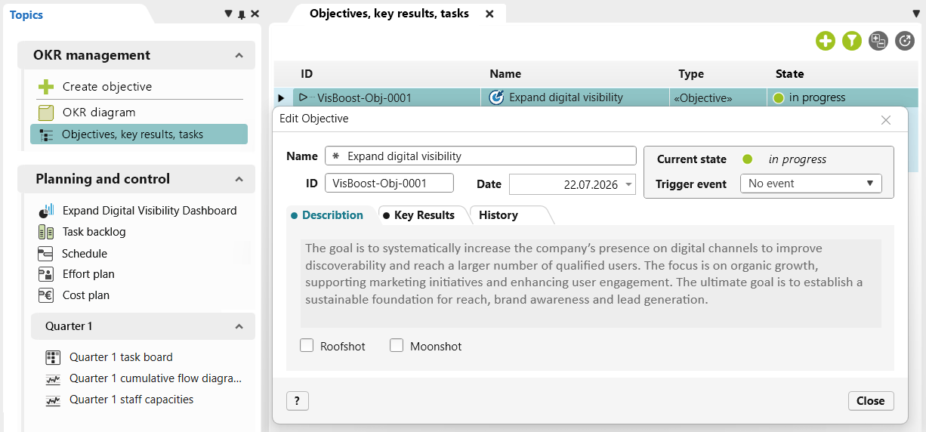Image resolution: width=926 pixels, height=432 pixels.
Task: Click the row selector arrow for VisBoost-Obj-0001
Action: click(x=281, y=98)
